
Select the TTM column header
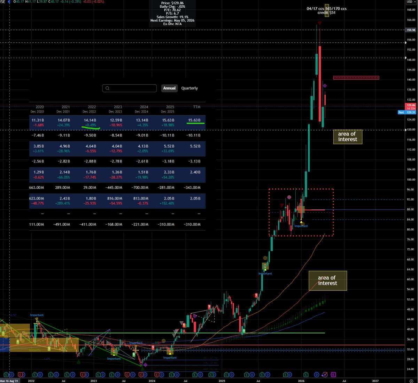tap(197, 107)
